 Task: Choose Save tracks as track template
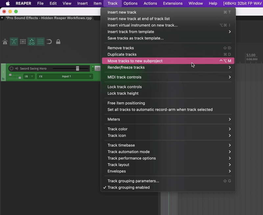pyautogui.click(x=168, y=38)
